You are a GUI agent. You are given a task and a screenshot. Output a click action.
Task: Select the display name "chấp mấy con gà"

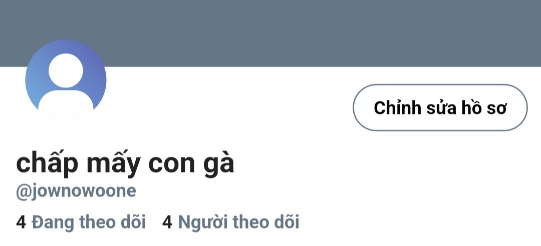click(125, 163)
